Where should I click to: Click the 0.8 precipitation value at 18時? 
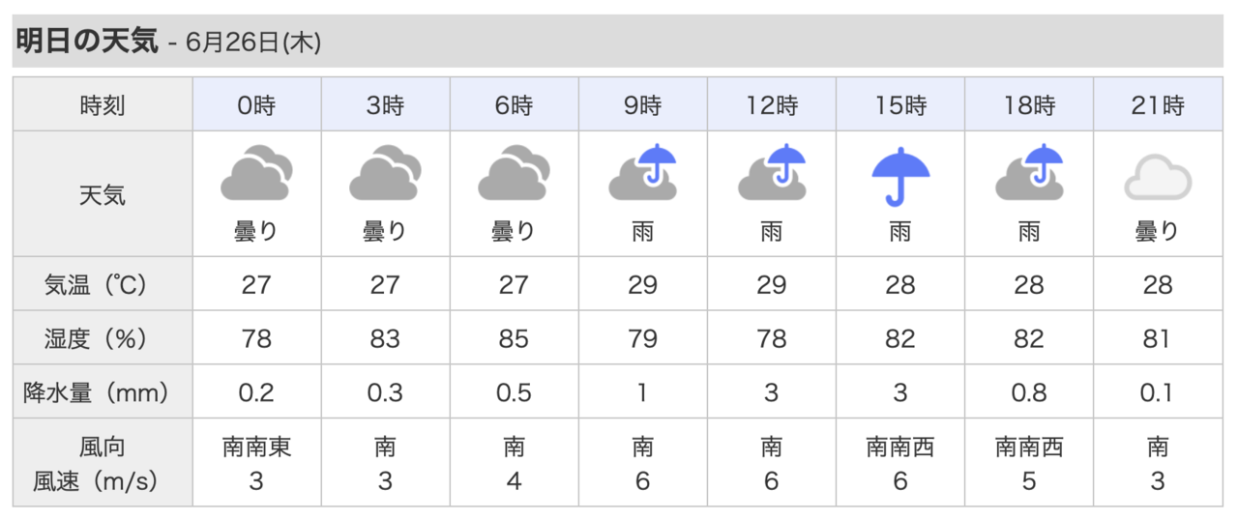point(1029,393)
